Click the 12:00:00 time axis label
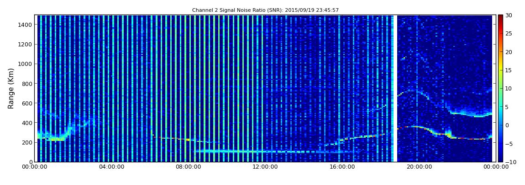Viewport: 525px width, 185px height. tap(265, 168)
